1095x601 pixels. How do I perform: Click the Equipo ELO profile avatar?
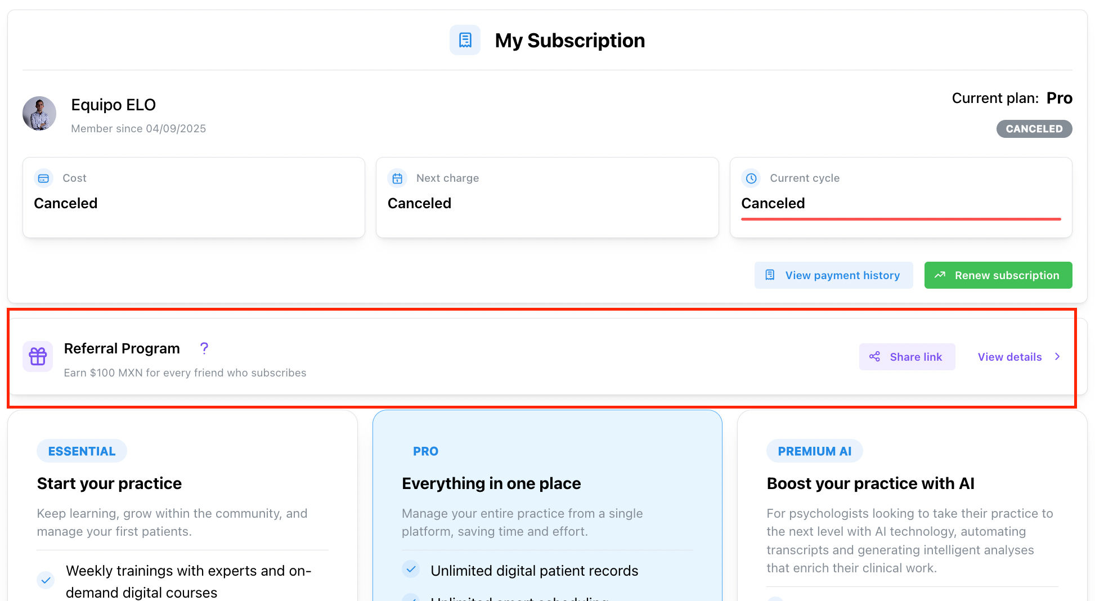(x=39, y=113)
